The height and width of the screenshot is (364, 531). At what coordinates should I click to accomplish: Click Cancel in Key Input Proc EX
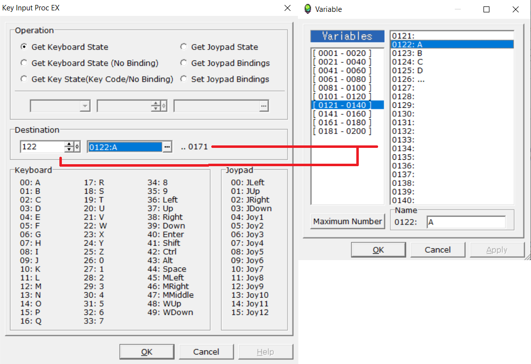coord(206,352)
